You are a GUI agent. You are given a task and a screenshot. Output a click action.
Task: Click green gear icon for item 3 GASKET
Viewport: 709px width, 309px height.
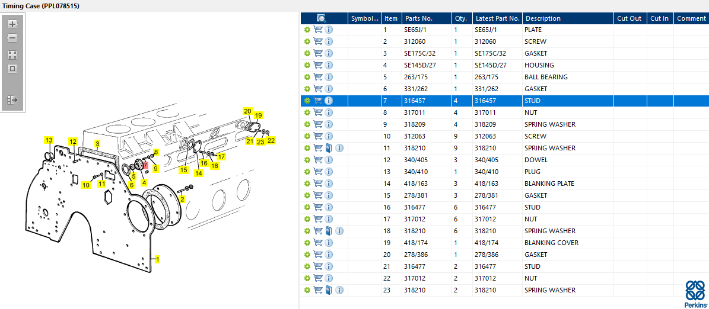pos(307,53)
